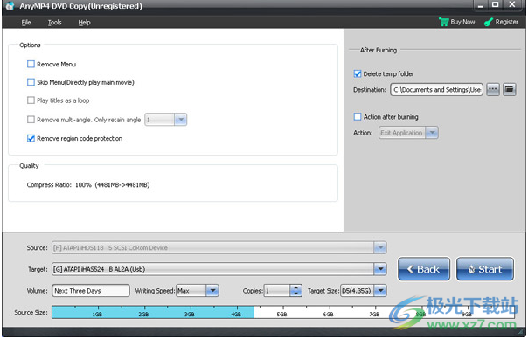Click the Buy Now link text

[462, 22]
